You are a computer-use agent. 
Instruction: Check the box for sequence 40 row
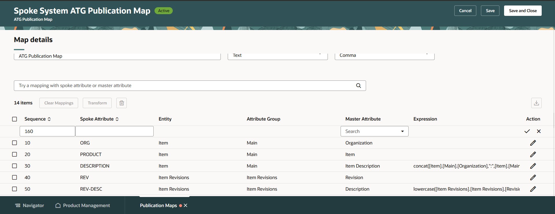tap(14, 177)
